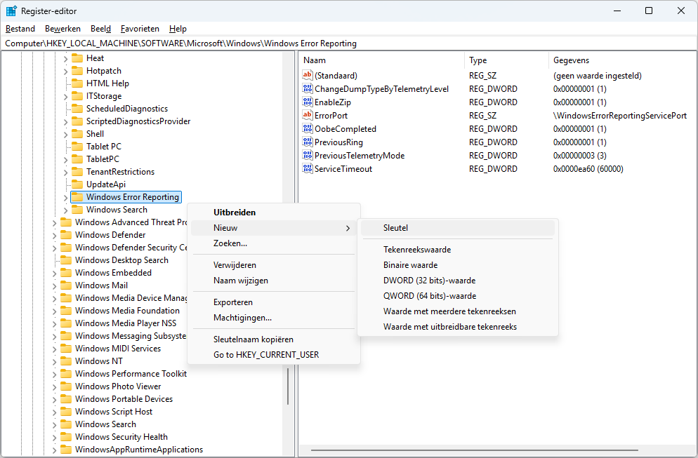Create a new Binaire waarde

click(458, 265)
